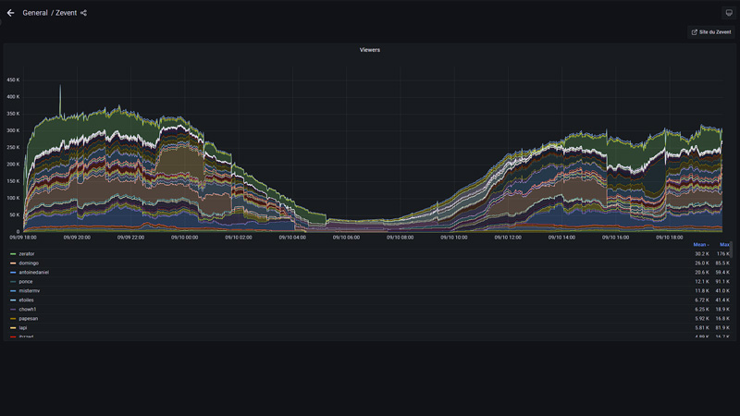Click the back arrow icon
740x416 pixels.
pos(11,13)
